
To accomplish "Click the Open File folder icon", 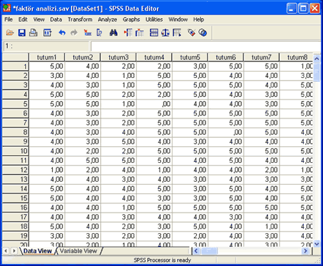I will pyautogui.click(x=10, y=33).
